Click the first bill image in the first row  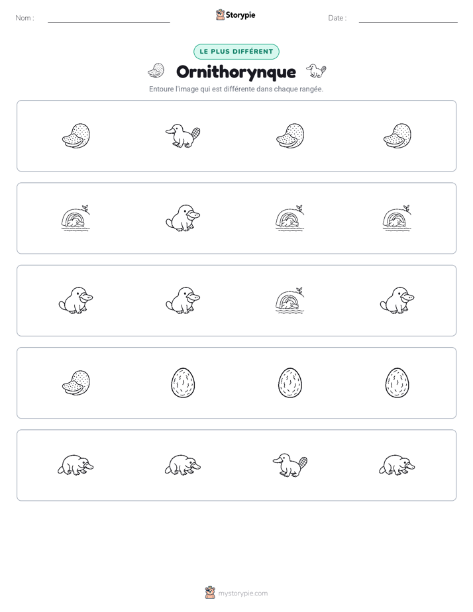click(76, 136)
